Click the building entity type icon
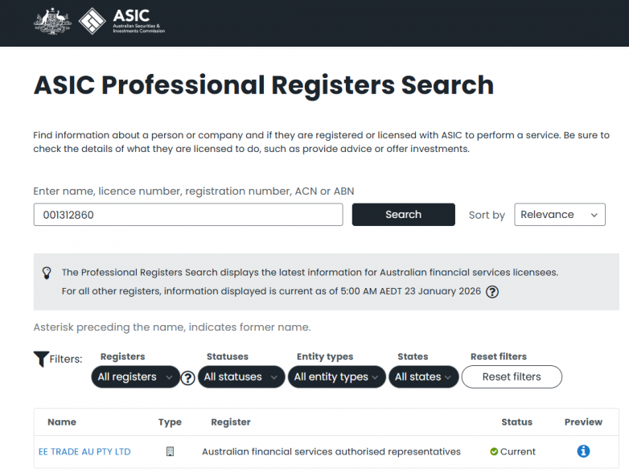 coord(170,451)
